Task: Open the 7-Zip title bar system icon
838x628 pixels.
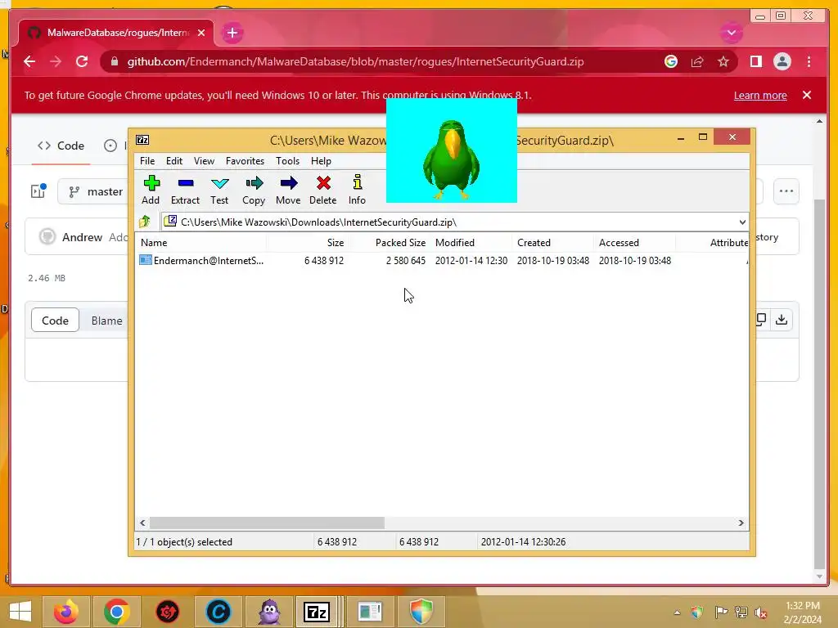Action: pyautogui.click(x=142, y=140)
